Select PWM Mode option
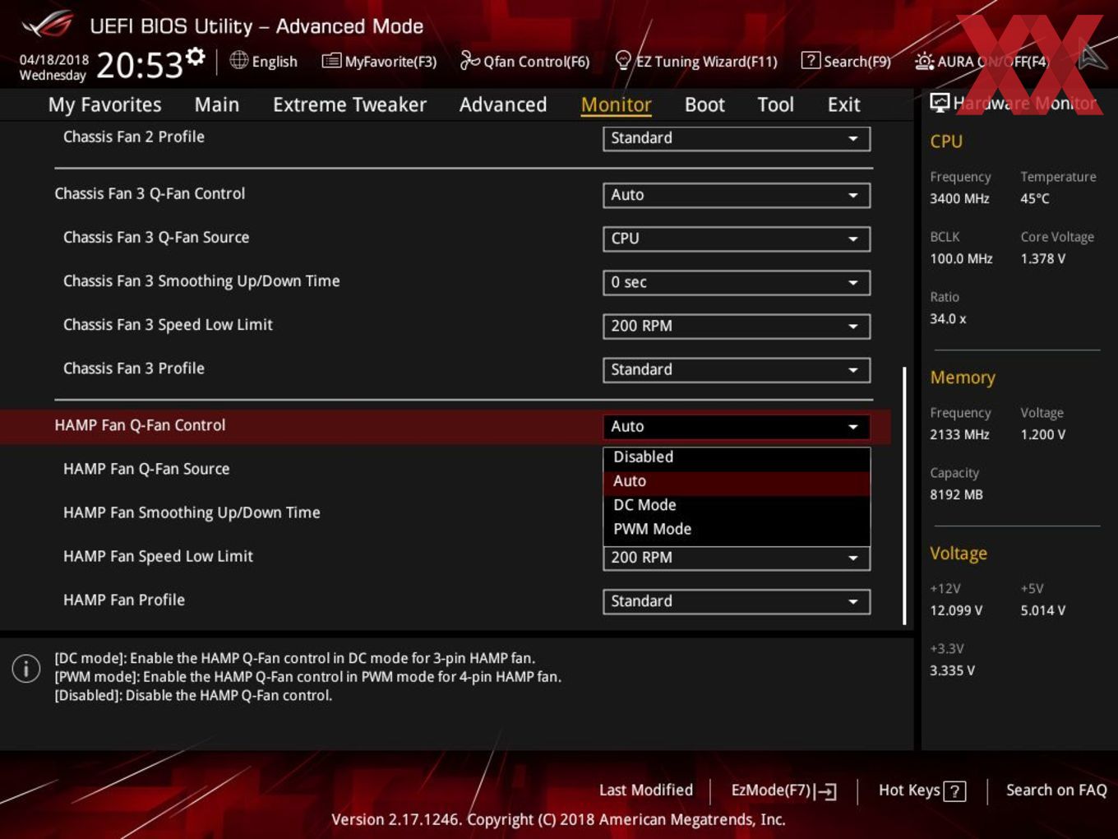 coord(737,529)
